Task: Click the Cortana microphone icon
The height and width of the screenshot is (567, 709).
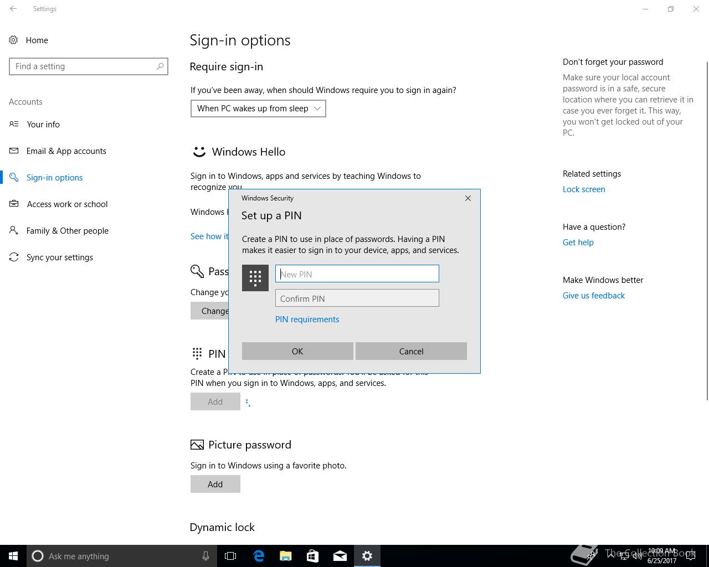Action: [205, 556]
